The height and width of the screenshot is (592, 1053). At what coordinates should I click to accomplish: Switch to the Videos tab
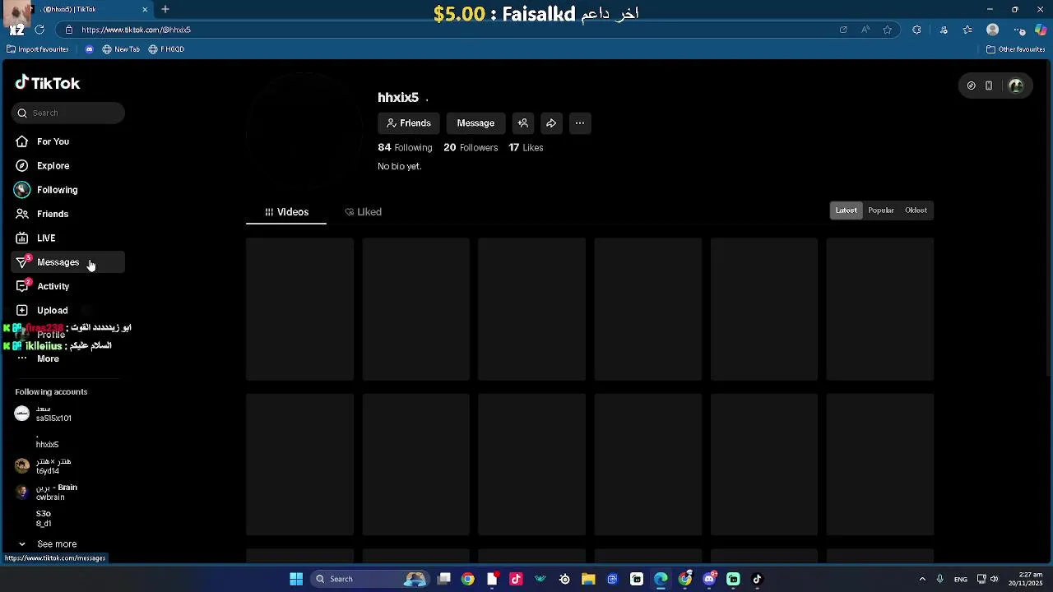[x=286, y=212]
